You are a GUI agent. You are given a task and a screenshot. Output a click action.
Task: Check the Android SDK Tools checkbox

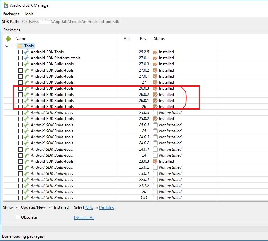point(20,52)
